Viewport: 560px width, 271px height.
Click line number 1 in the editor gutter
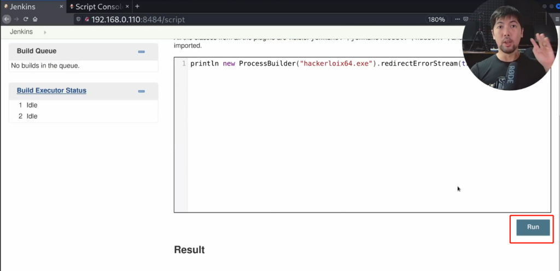(x=184, y=64)
